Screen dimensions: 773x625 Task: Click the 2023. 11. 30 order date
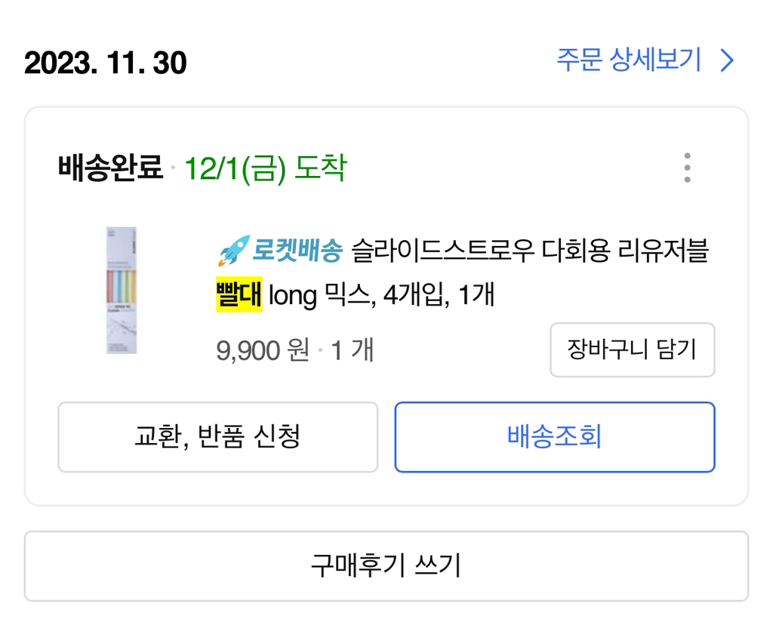[x=106, y=62]
